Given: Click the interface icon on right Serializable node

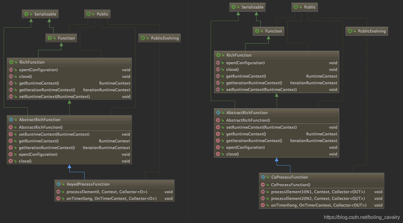Looking at the screenshot, I should click(x=234, y=7).
